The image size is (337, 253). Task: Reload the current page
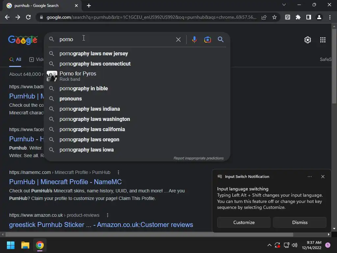click(x=28, y=17)
